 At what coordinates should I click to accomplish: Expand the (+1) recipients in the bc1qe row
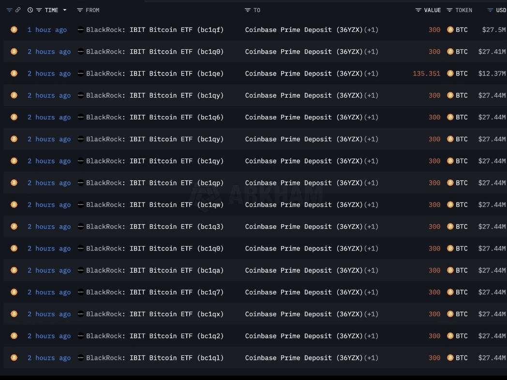click(371, 73)
